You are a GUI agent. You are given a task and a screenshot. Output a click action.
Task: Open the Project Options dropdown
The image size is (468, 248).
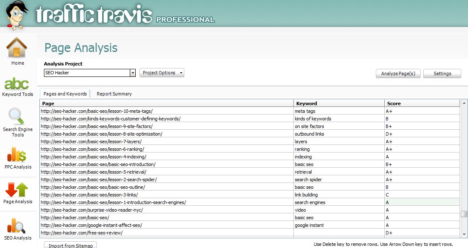(163, 73)
